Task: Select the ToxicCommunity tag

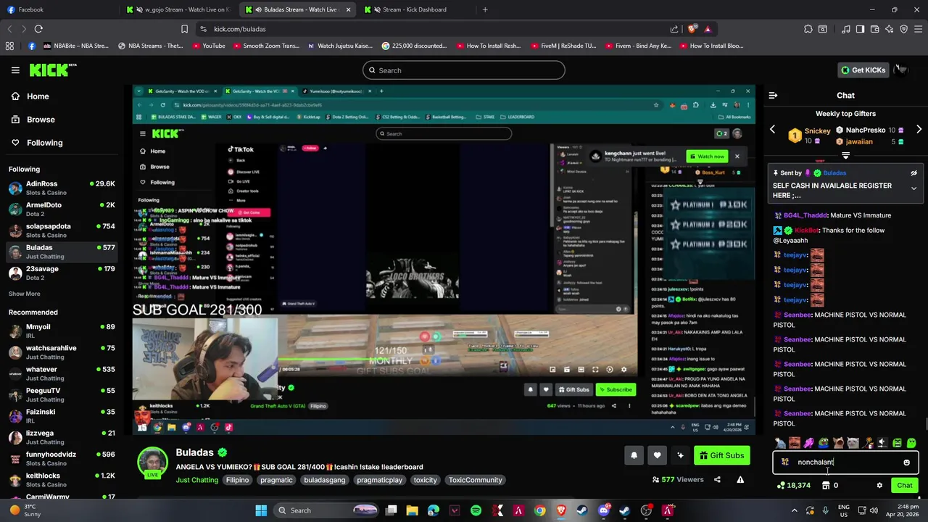Action: click(x=475, y=480)
